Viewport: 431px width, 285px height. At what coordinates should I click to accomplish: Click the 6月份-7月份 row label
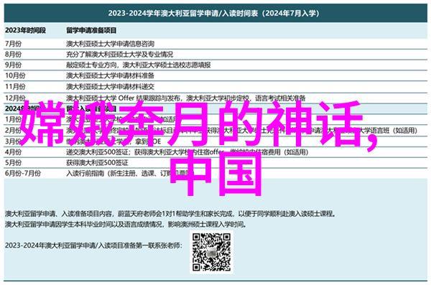pos(23,174)
